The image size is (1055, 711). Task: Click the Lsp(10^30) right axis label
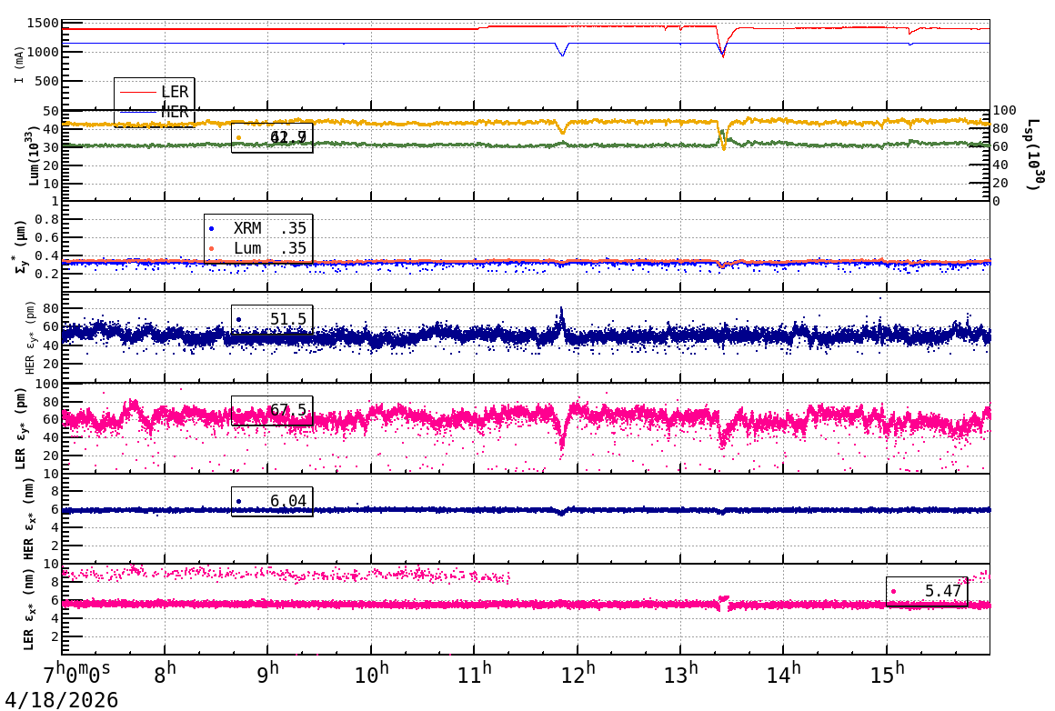tap(1031, 155)
